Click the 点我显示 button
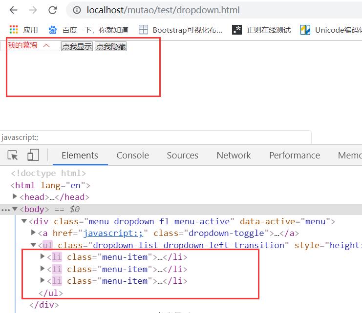The image size is (362, 313). pyautogui.click(x=77, y=46)
